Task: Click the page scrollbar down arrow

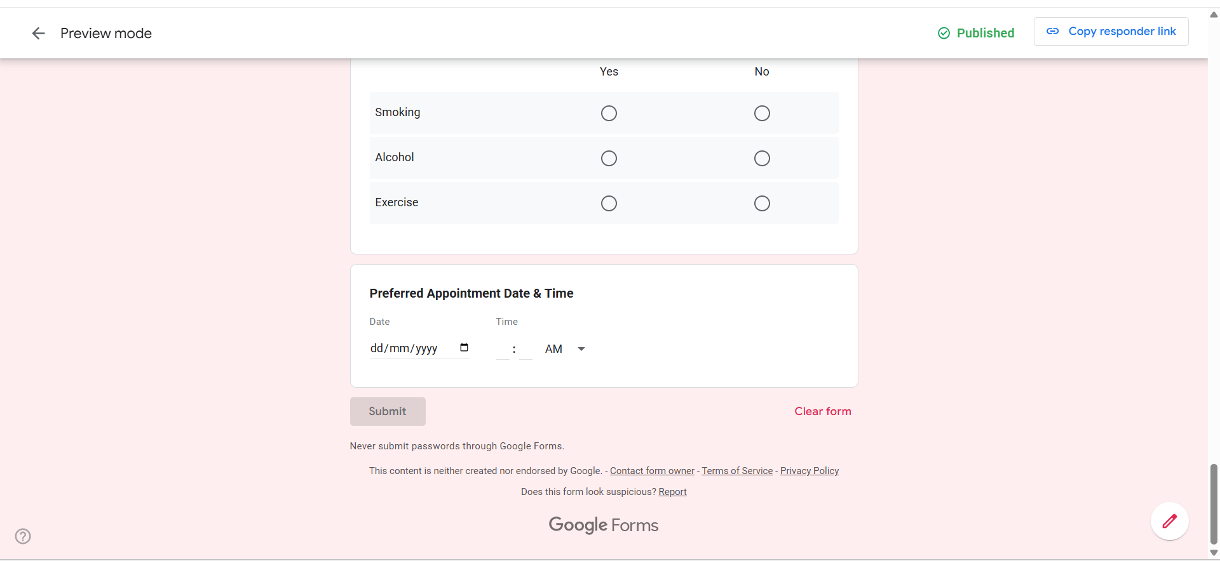Action: pos(1214,553)
